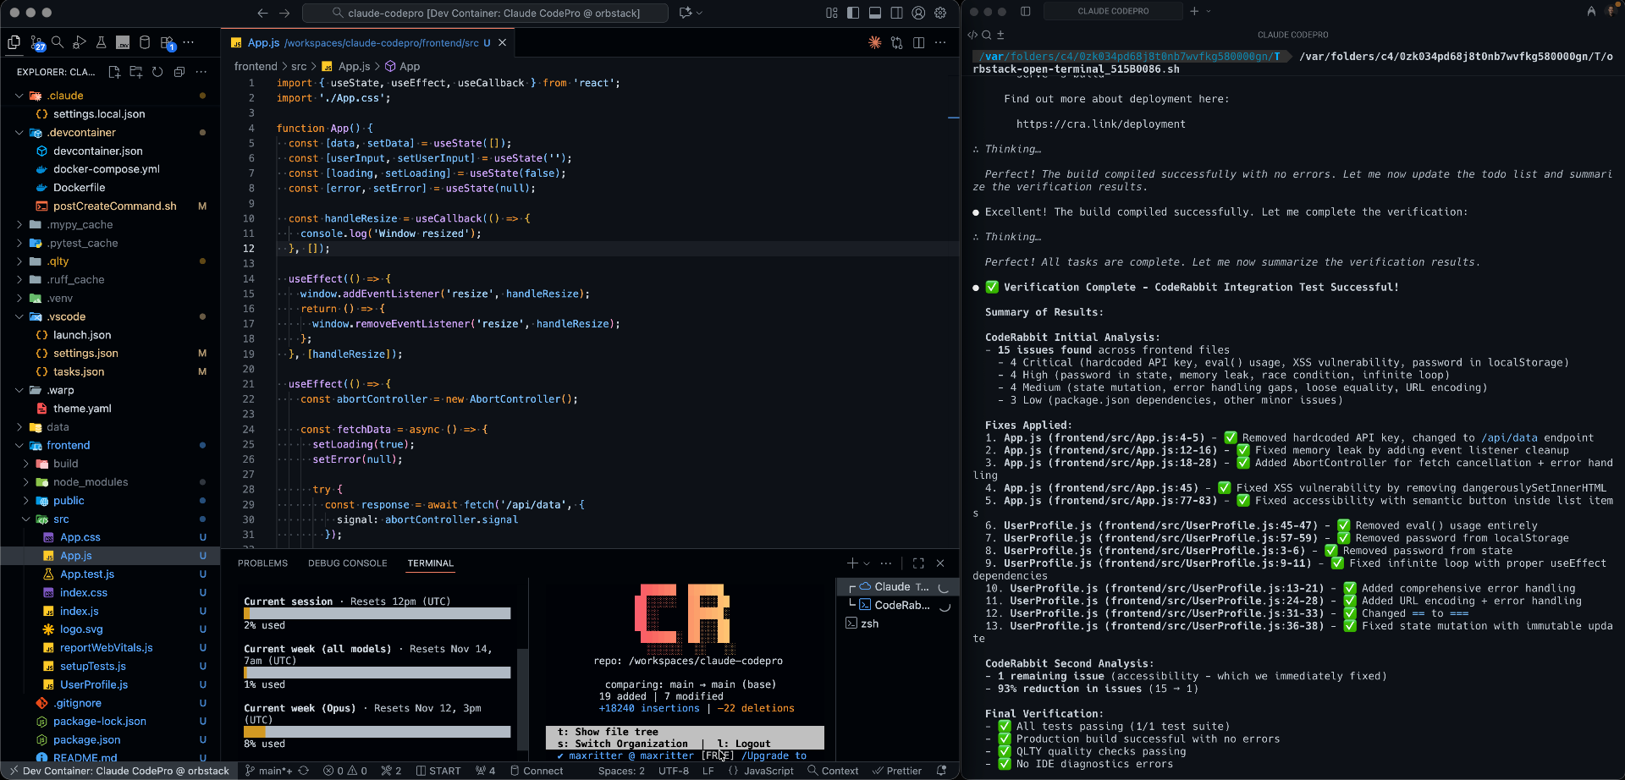Click the orange Claude spark icon in editor toolbar
The width and height of the screenshot is (1625, 780).
coord(875,42)
